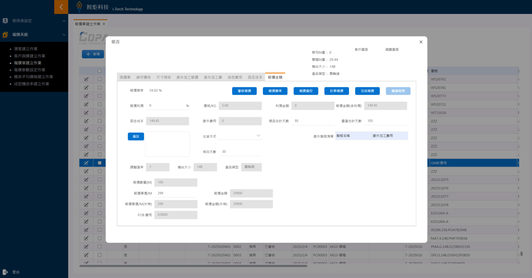Click the 報價系統 sidebar icon
This screenshot has height=278, width=532.
click(5, 35)
